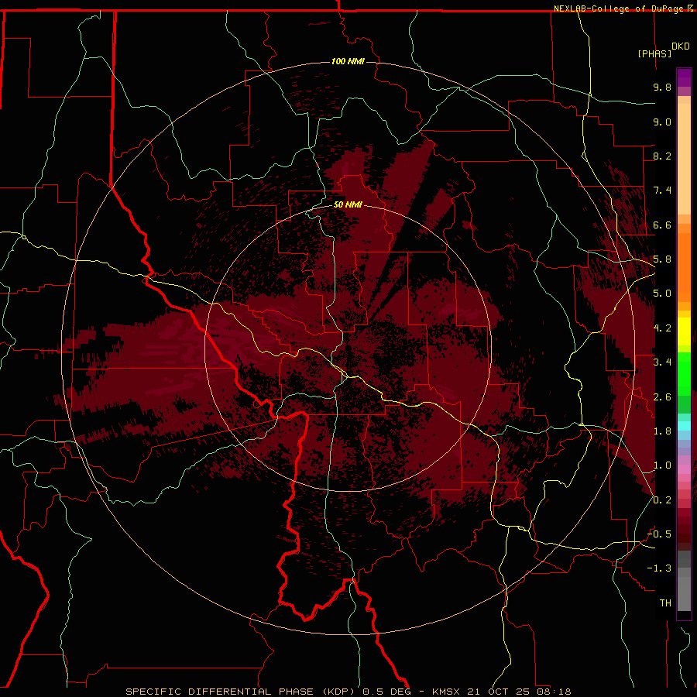Click the 2.6 value on color scale
This screenshot has width=697, height=697.
point(662,397)
